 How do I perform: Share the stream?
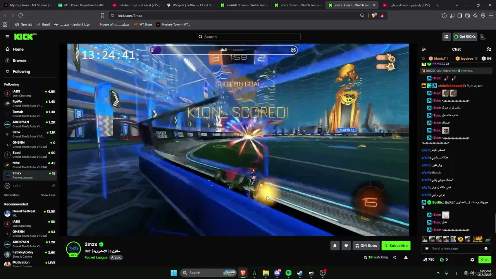tap(394, 257)
